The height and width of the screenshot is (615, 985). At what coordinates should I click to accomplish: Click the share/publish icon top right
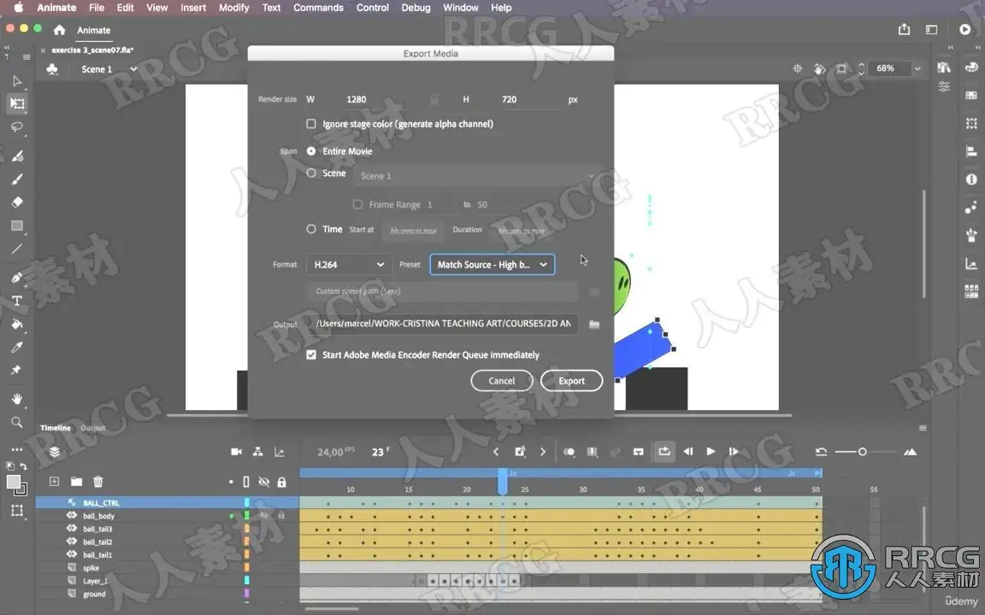pyautogui.click(x=904, y=30)
